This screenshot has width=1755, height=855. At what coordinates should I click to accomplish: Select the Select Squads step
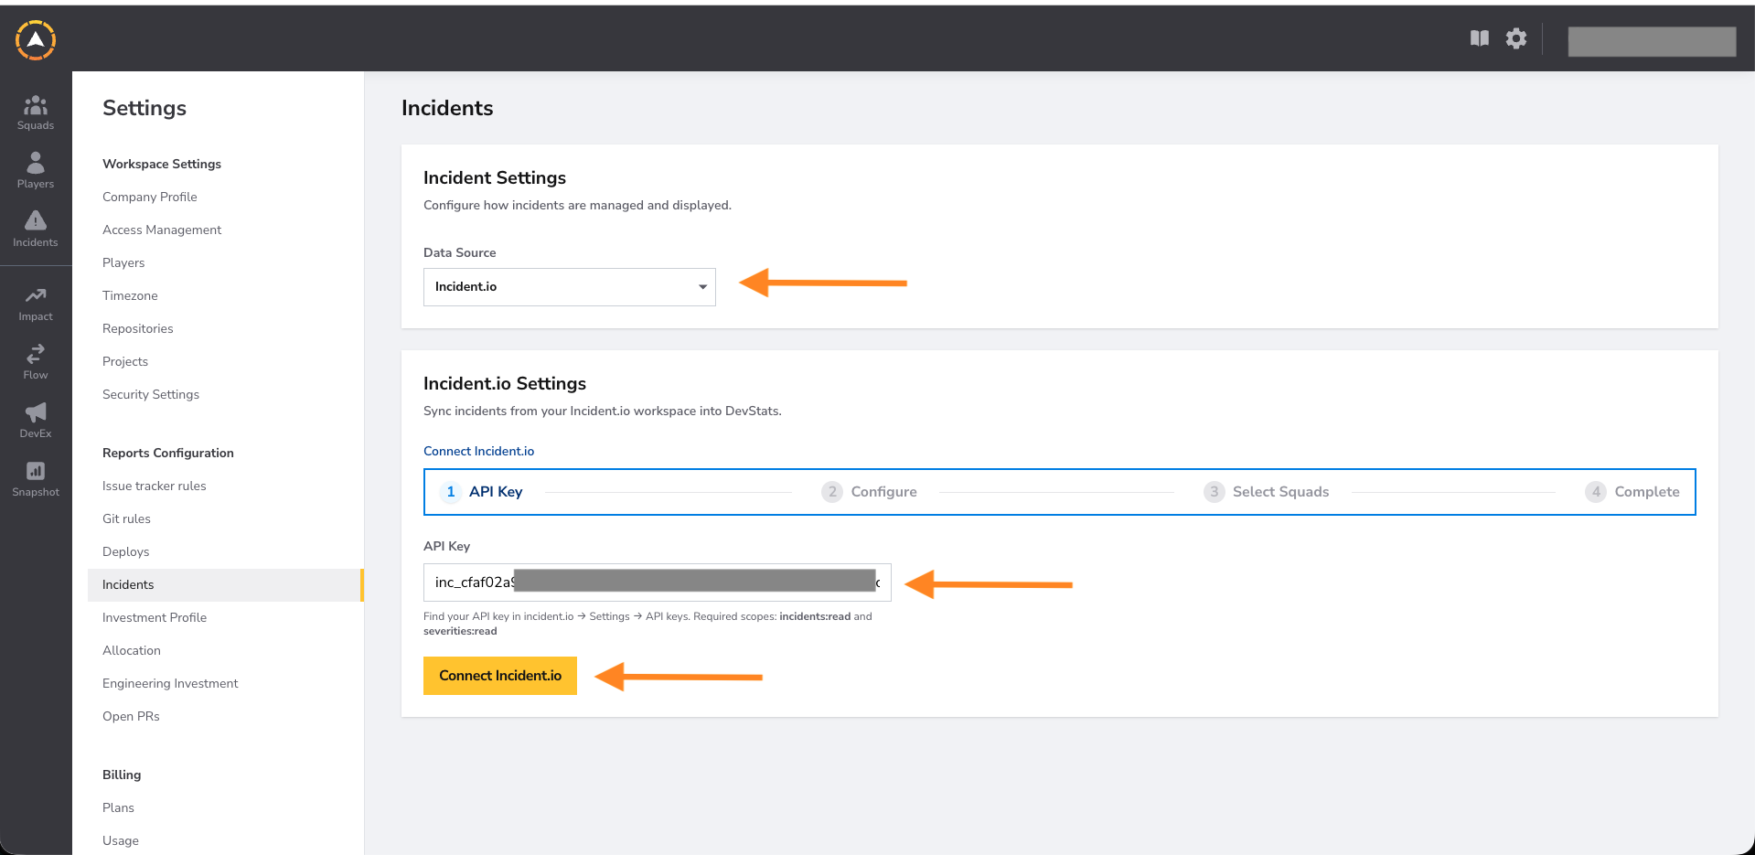click(x=1267, y=492)
